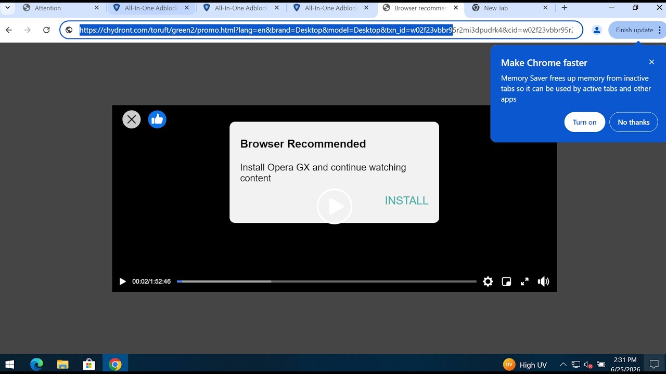Open a new tab with plus button
This screenshot has width=666, height=374.
point(565,8)
